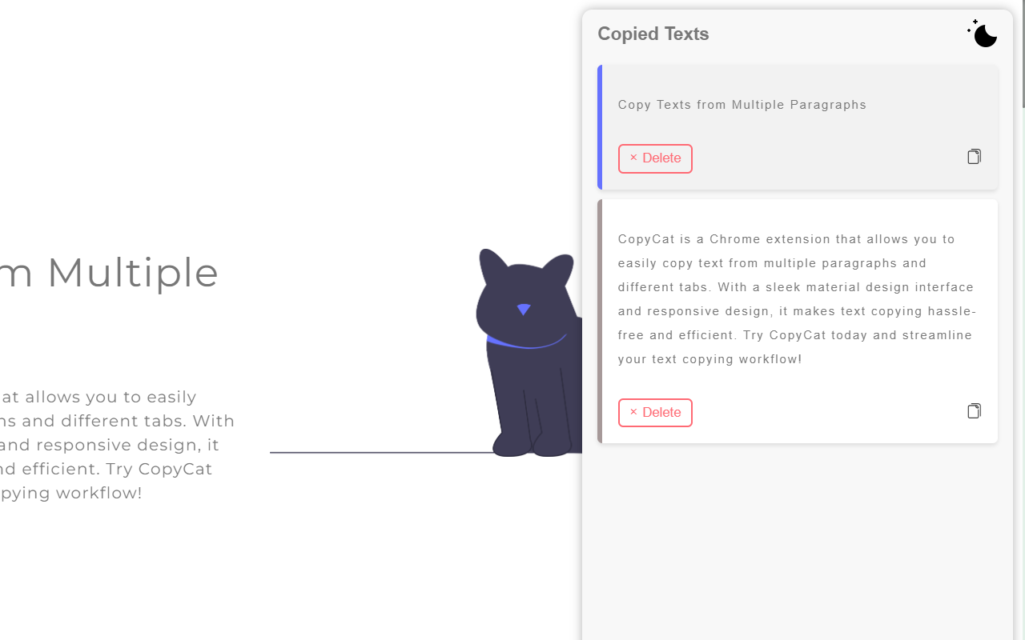This screenshot has height=640, width=1025.
Task: Copy the first saved text via clipboard icon
Action: click(x=974, y=156)
